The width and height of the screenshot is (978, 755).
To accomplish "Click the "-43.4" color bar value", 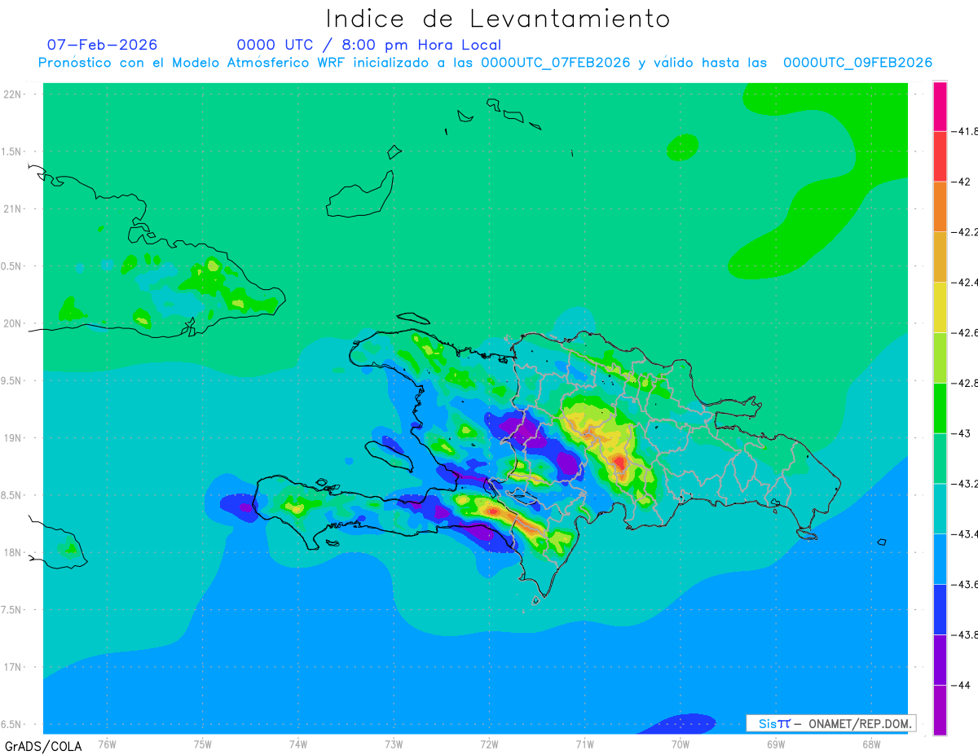I will (x=966, y=535).
